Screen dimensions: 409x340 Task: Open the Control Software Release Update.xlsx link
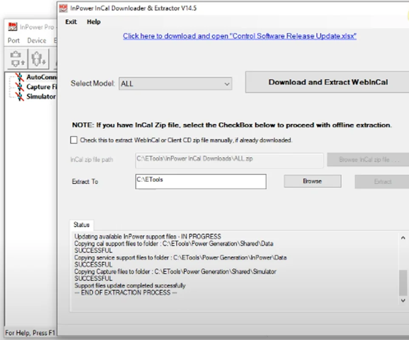(240, 36)
